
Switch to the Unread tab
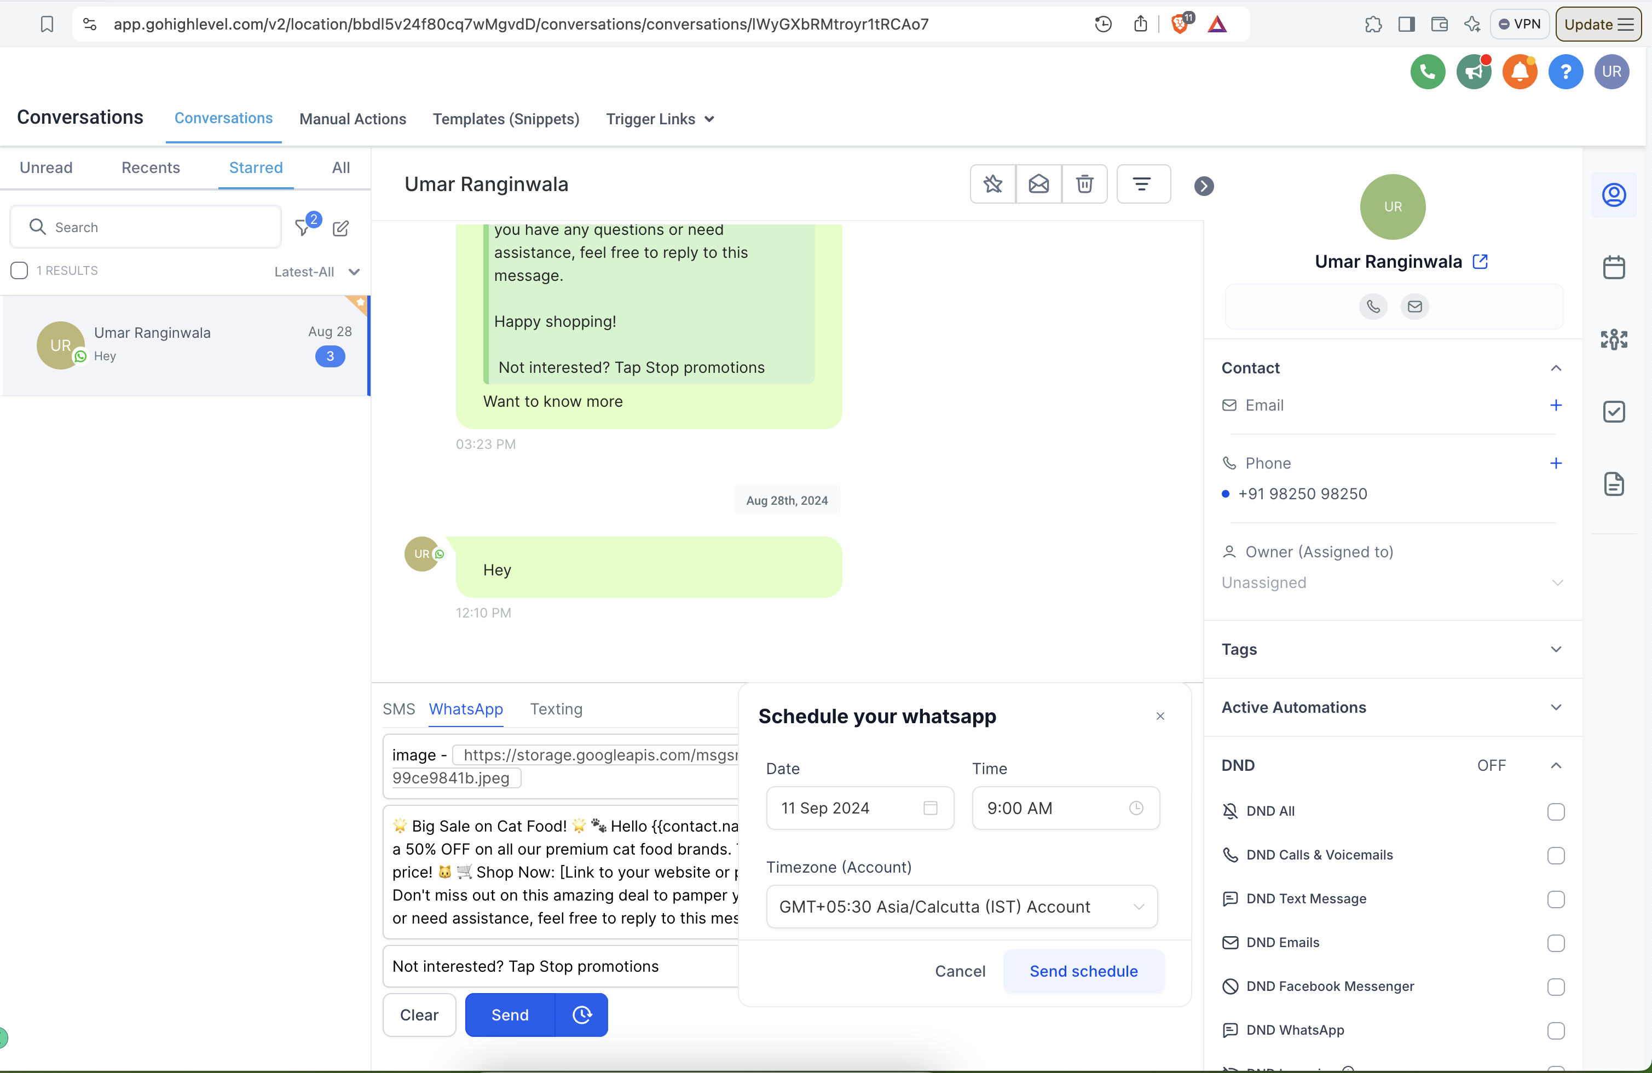pos(46,168)
